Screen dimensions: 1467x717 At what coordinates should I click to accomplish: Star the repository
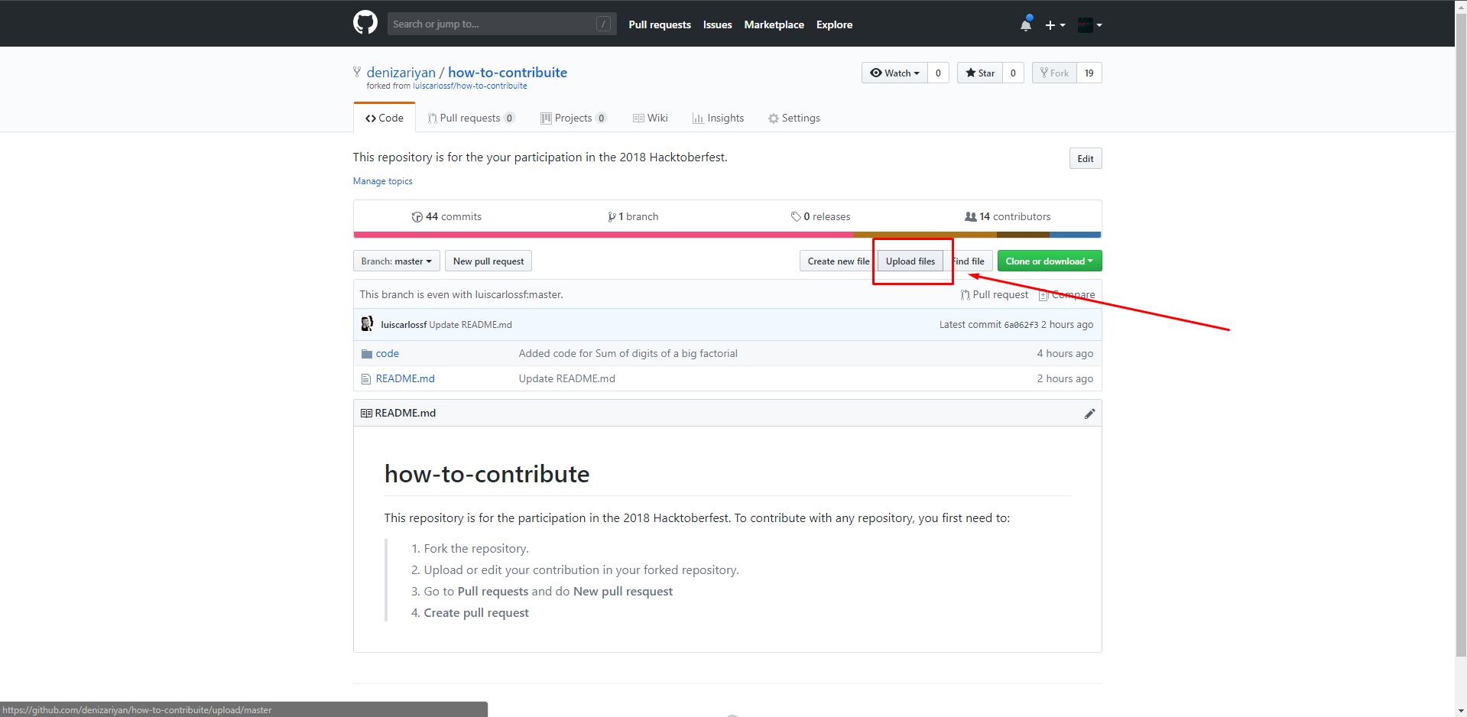pos(980,73)
